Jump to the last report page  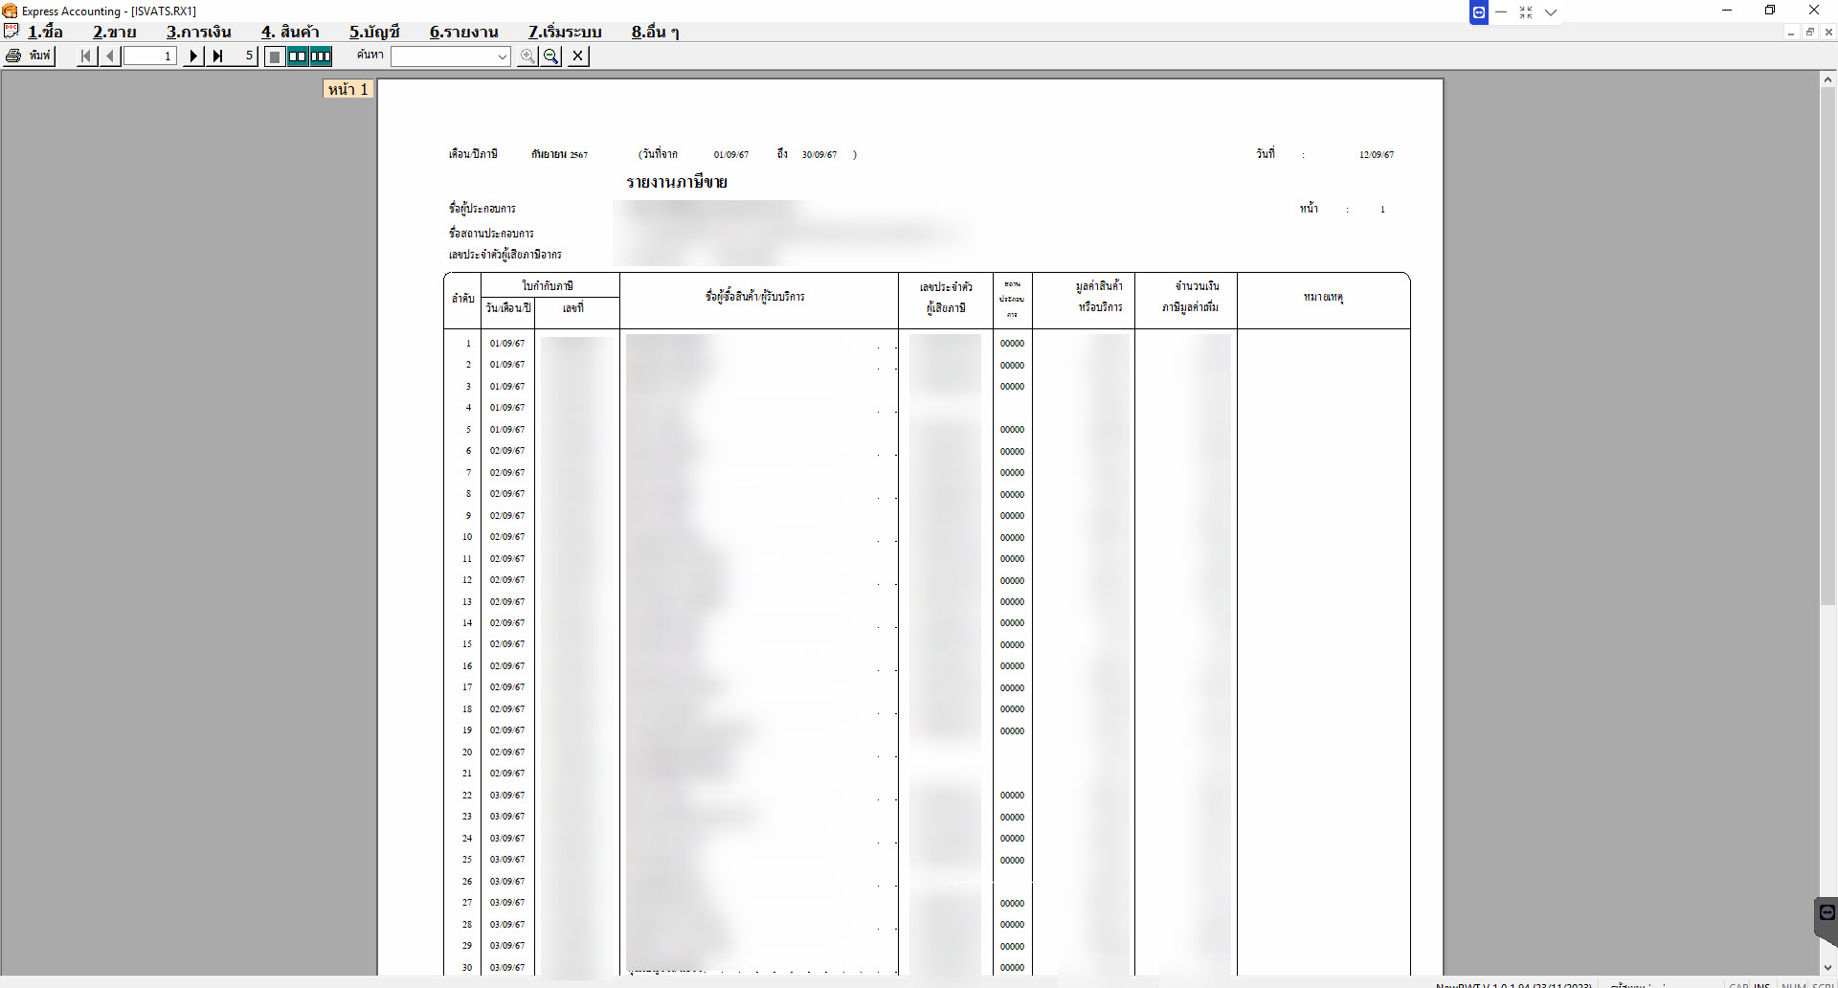[218, 56]
